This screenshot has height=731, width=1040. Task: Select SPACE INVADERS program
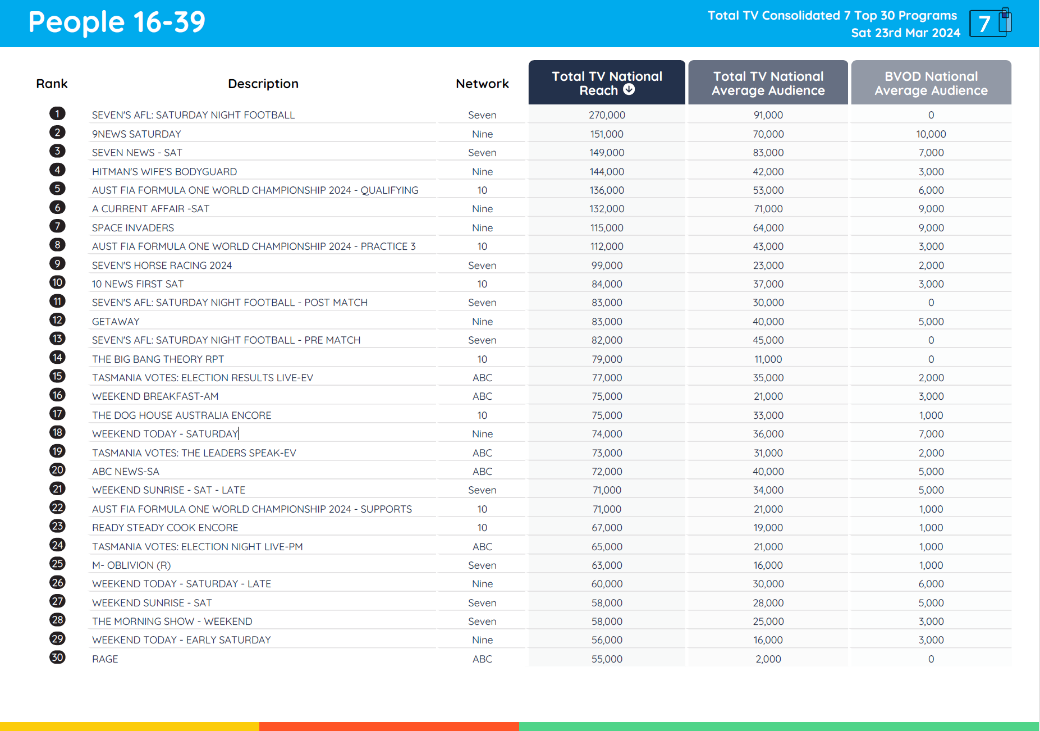133,228
